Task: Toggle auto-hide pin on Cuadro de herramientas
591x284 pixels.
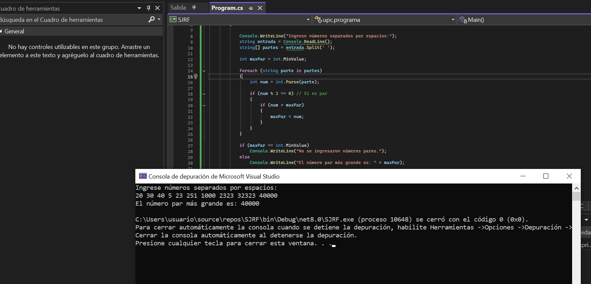Action: coord(149,8)
